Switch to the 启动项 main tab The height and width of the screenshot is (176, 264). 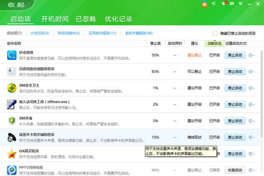[x=21, y=19]
